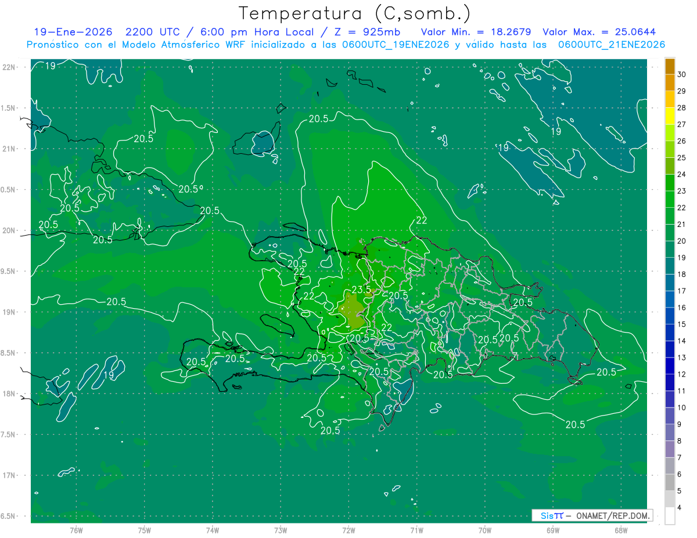Image resolution: width=697 pixels, height=538 pixels.
Task: Click '0600UTC_21ENE2026' in the forecast subtitle
Action: (x=611, y=45)
